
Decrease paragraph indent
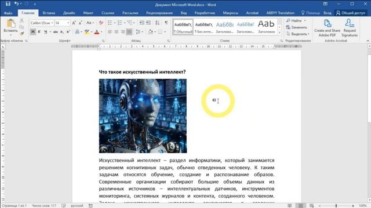point(141,23)
